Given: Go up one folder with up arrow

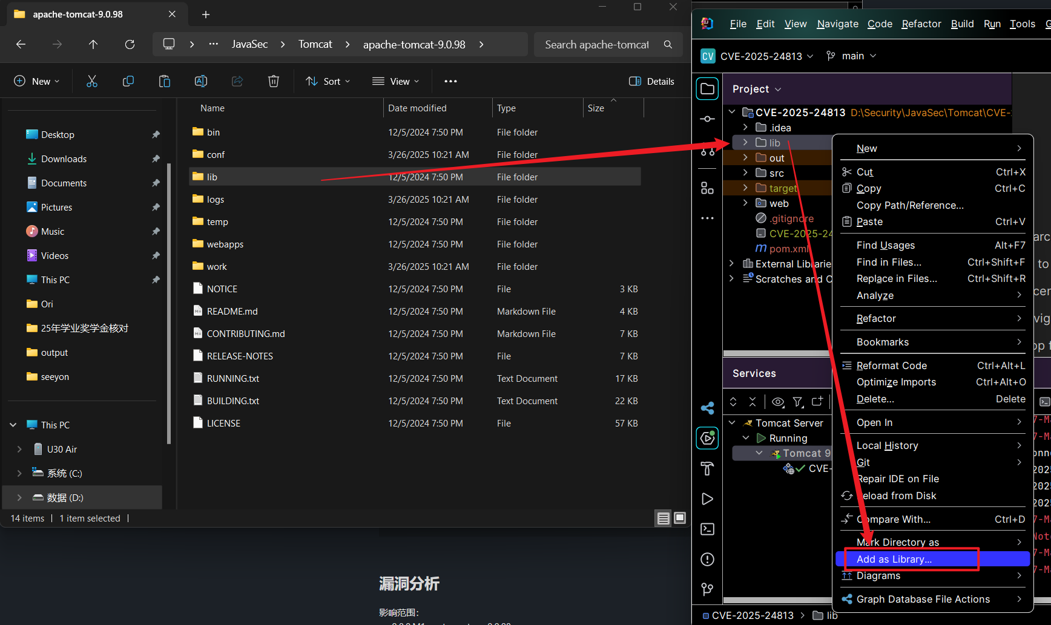Looking at the screenshot, I should coord(93,44).
